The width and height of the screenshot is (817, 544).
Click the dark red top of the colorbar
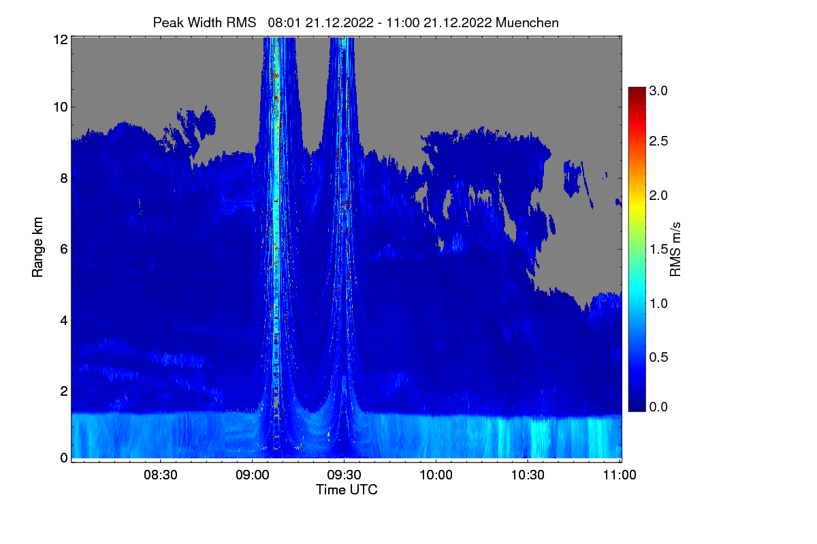[636, 92]
